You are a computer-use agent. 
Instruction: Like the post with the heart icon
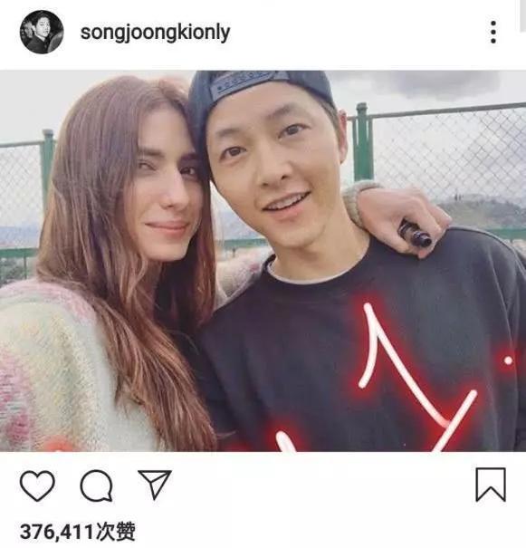coord(37,486)
